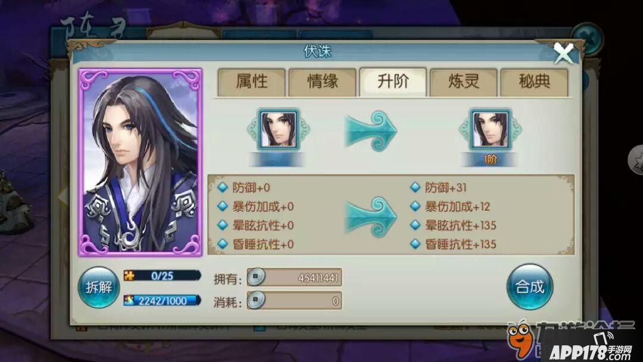This screenshot has width=643, height=362.
Task: Open the 炼灵 tab
Action: [x=463, y=82]
